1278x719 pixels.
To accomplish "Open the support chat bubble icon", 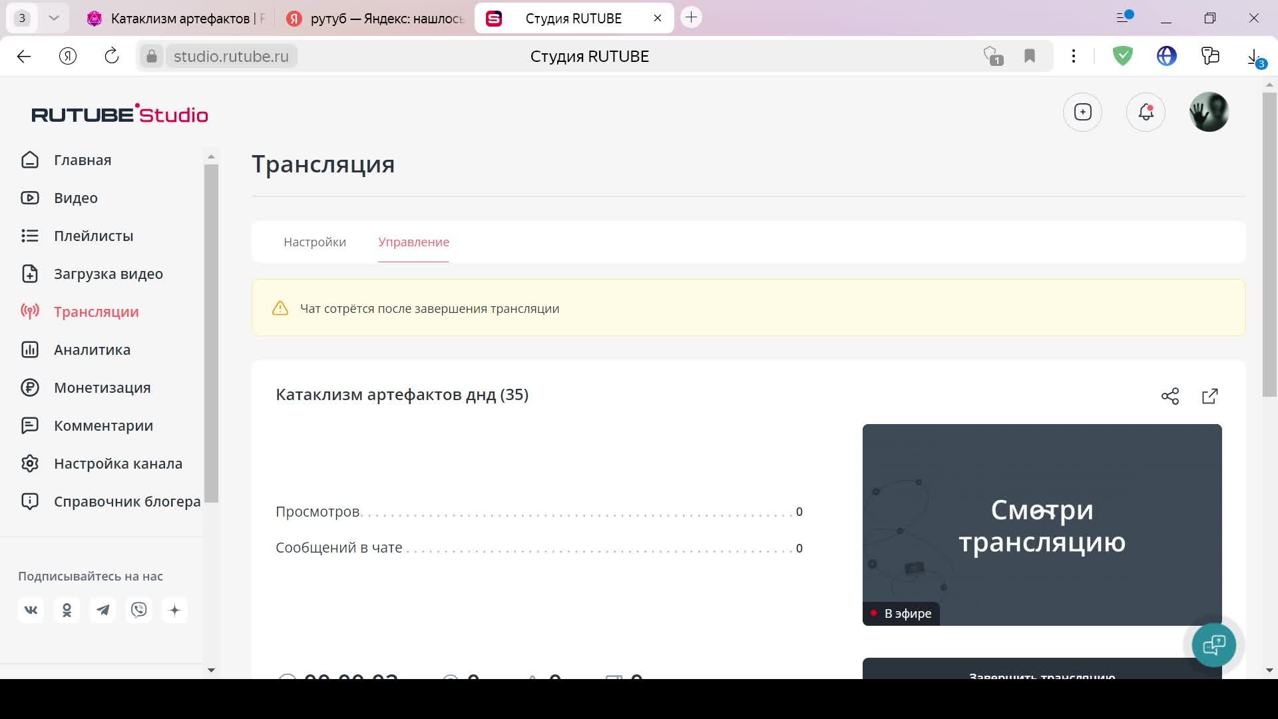I will pos(1213,644).
